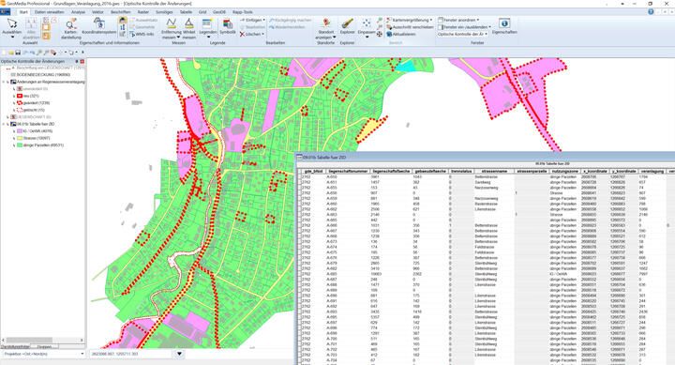Image resolution: width=675 pixels, height=365 pixels.
Task: Click the Löschen button
Action: (252, 34)
